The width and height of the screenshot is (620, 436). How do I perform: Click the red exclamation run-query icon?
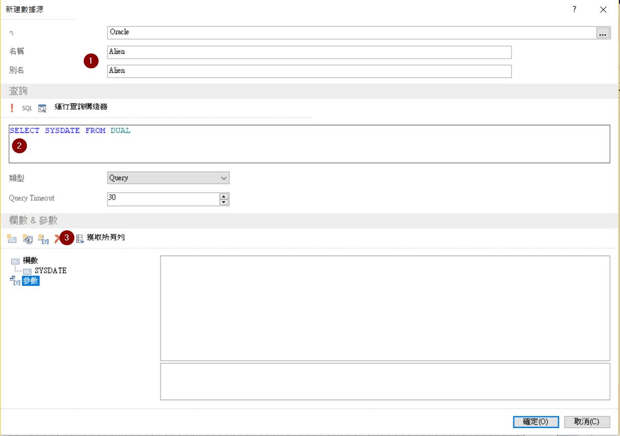coord(12,108)
